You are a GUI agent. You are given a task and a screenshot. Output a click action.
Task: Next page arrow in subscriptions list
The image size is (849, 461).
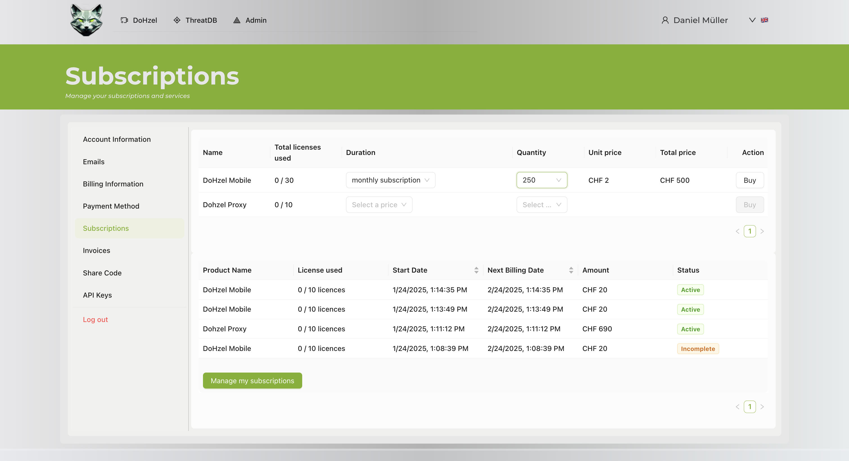click(x=762, y=407)
